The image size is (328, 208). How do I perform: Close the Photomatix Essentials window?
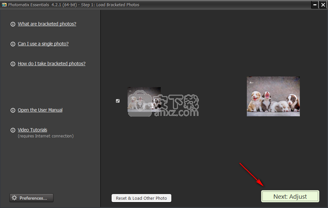[323, 5]
